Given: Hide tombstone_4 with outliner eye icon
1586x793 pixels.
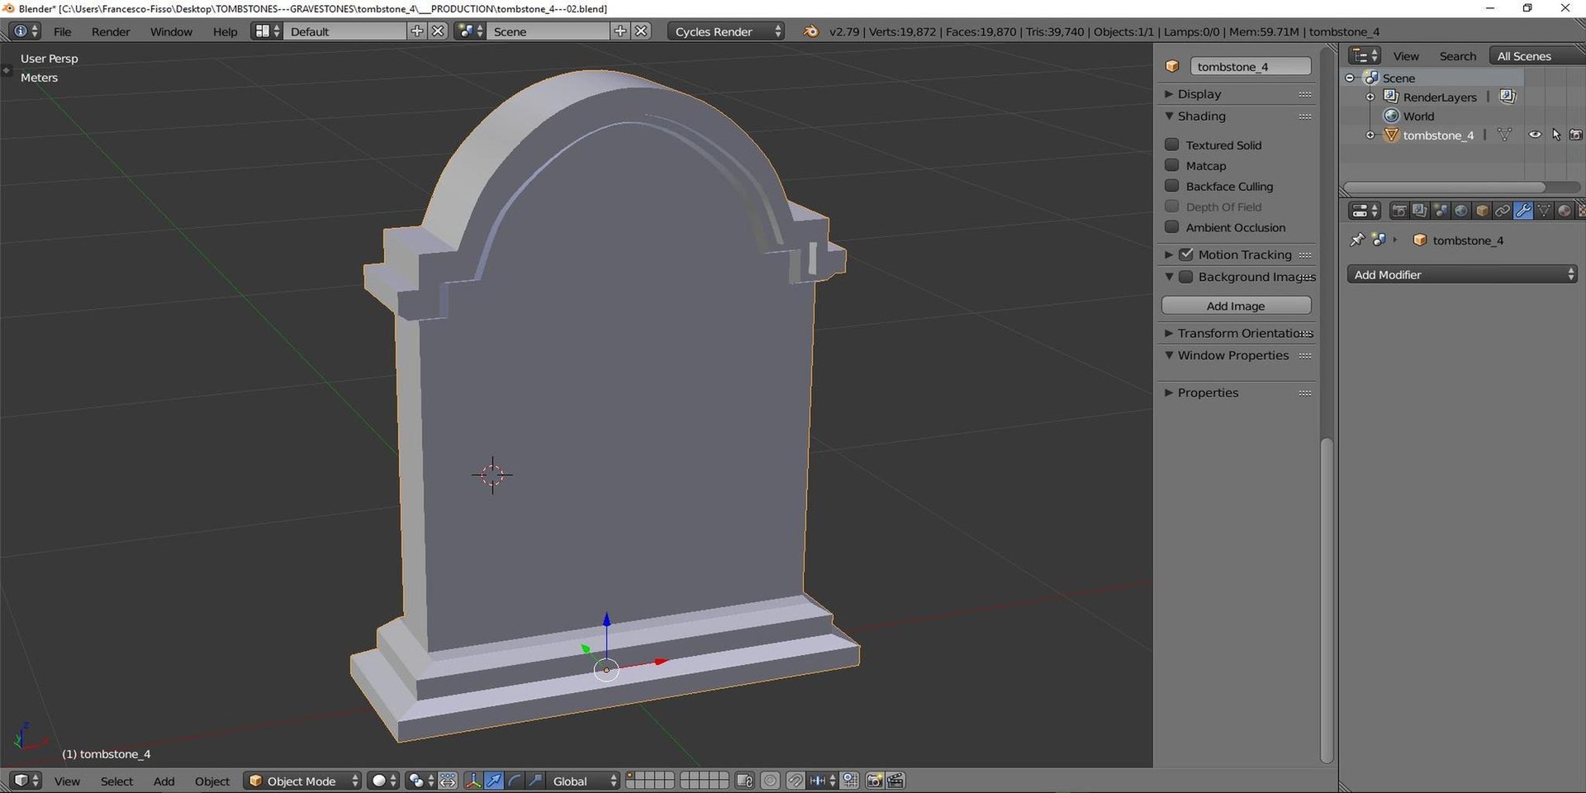Looking at the screenshot, I should click(1535, 135).
